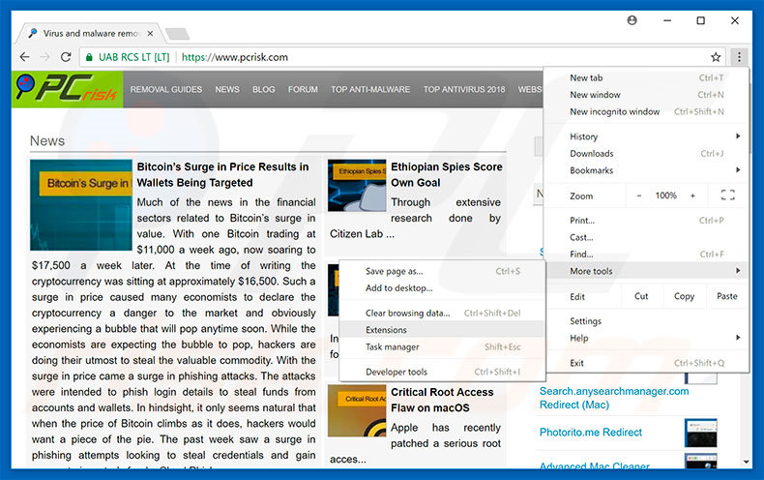Open the BLOG nav item
Image resolution: width=764 pixels, height=480 pixels.
(264, 90)
